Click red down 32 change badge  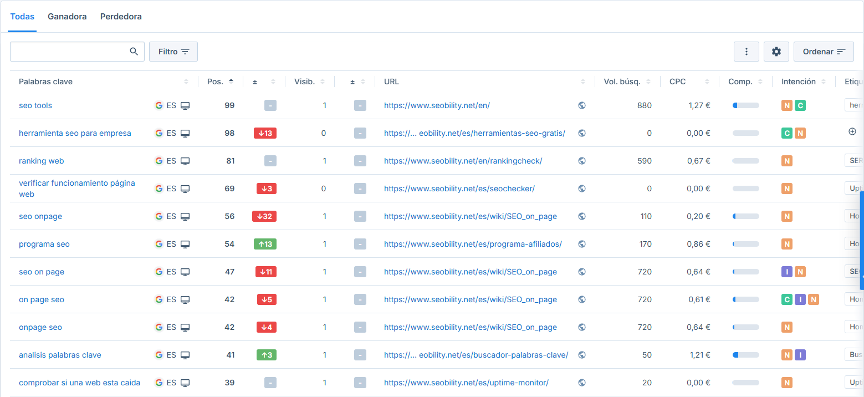pos(264,216)
